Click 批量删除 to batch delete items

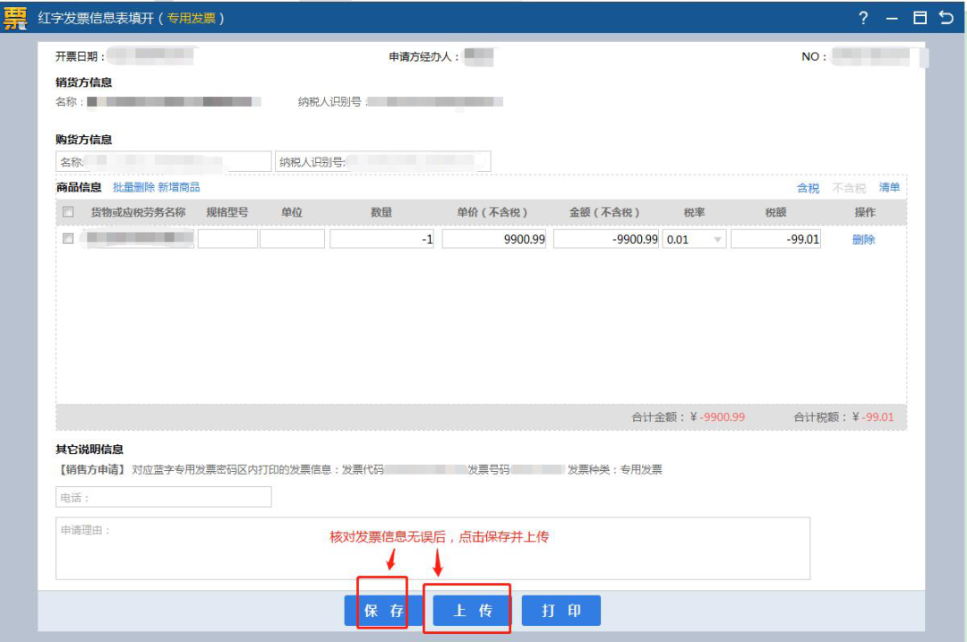click(133, 187)
